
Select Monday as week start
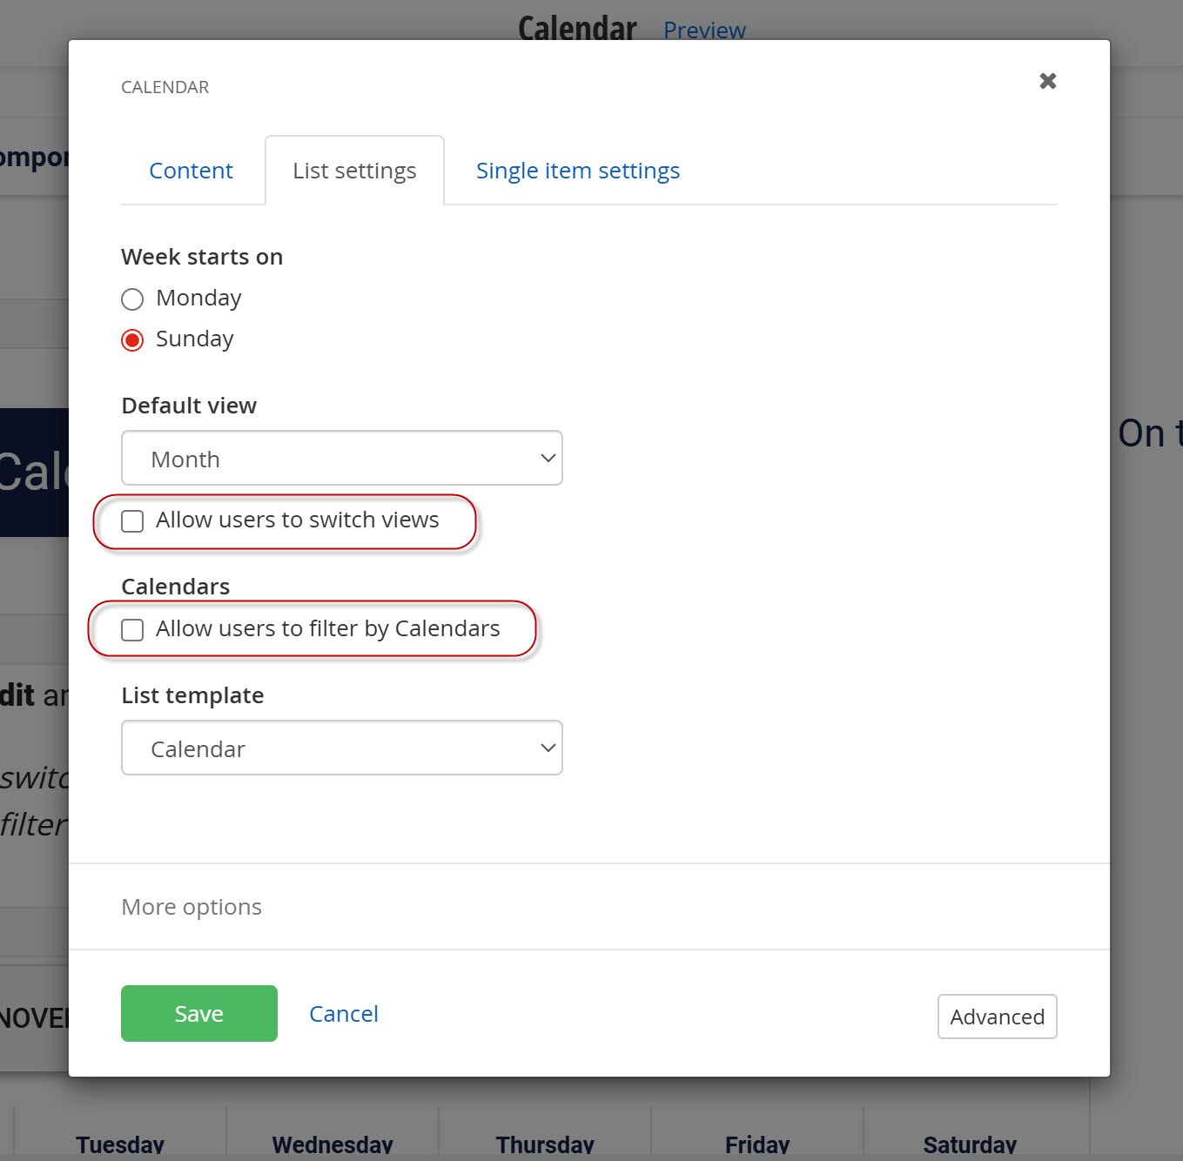pos(132,299)
